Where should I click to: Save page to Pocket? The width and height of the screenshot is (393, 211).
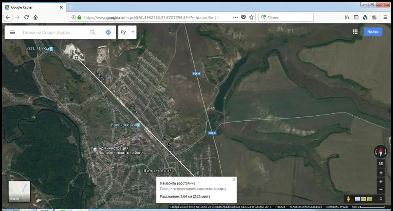(243, 17)
